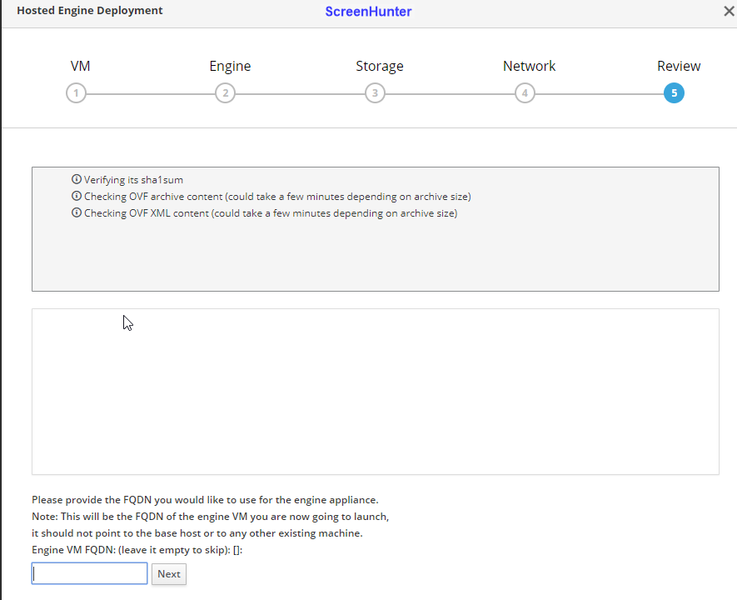This screenshot has height=600, width=737.
Task: Select the Engine wizard step label
Action: (230, 67)
